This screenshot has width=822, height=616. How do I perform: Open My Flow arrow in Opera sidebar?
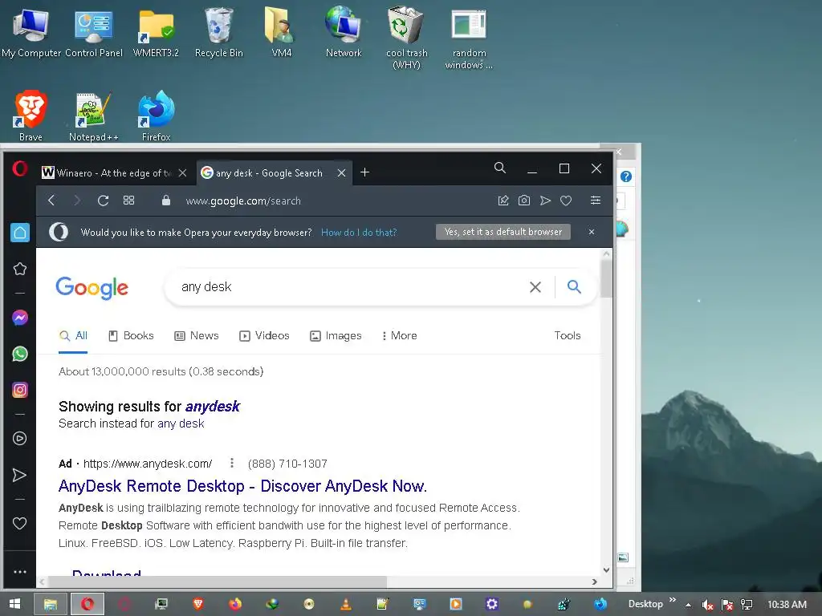pos(19,475)
